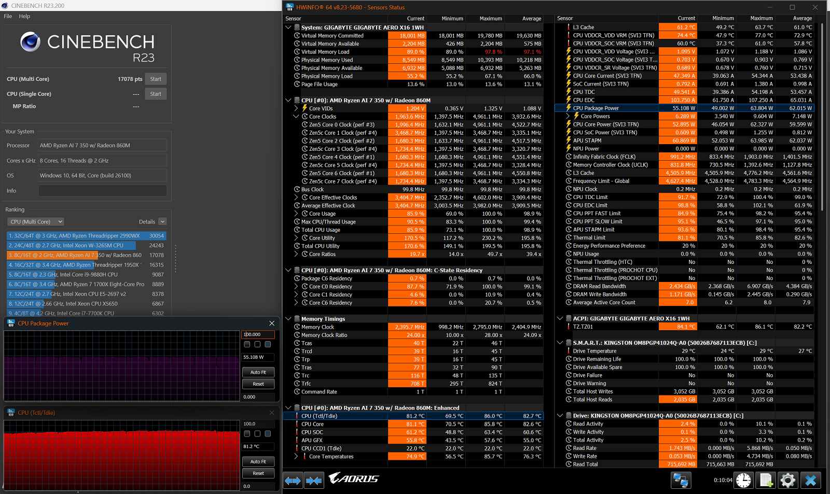Screen dimensions: 830x494
Task: Click the thermometer icon beside Drive Temperature
Action: (569, 351)
